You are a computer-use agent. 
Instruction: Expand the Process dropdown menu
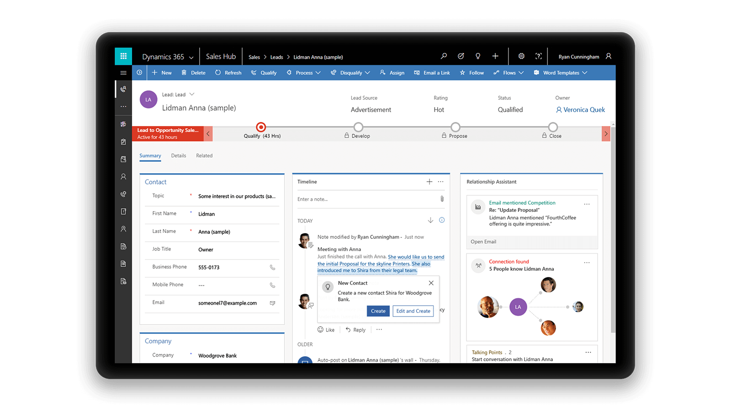point(318,73)
